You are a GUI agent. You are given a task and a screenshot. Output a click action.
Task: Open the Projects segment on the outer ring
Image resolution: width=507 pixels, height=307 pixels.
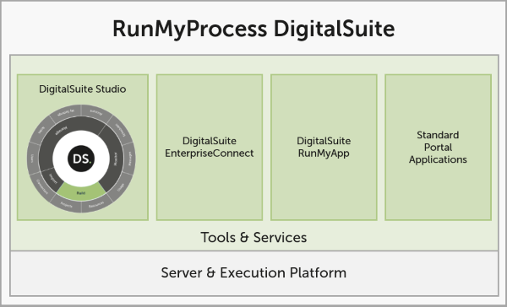[66, 205]
